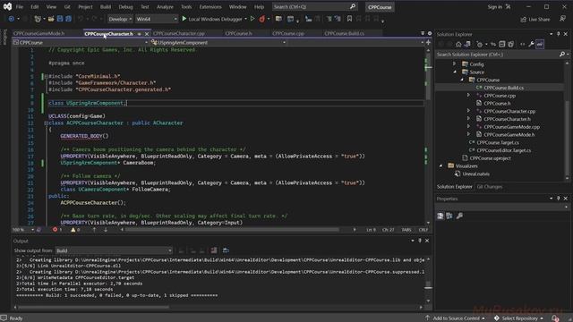Toggle word wrap in the Output panel
This screenshot has width=573, height=322.
click(226, 250)
